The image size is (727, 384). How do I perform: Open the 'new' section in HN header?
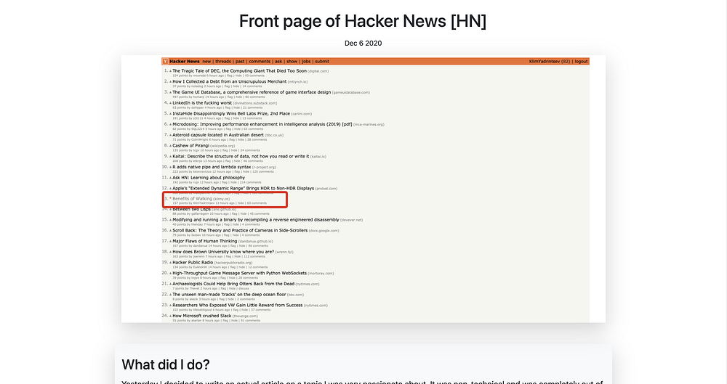[x=206, y=61]
